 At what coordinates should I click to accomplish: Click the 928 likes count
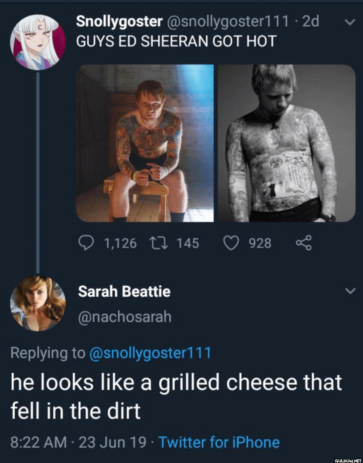click(260, 243)
